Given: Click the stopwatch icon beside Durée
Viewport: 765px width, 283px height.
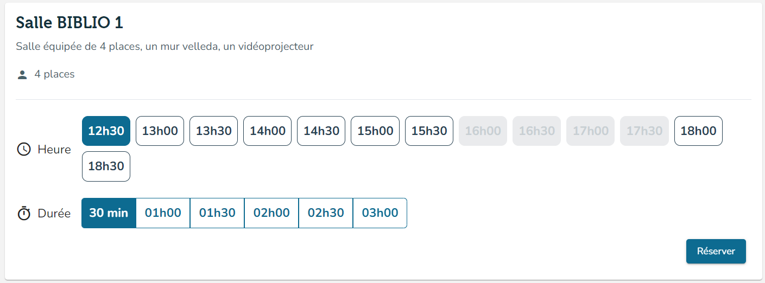Looking at the screenshot, I should click(x=24, y=213).
